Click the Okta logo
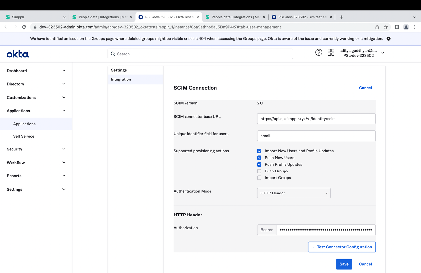This screenshot has width=421, height=273. click(x=17, y=54)
